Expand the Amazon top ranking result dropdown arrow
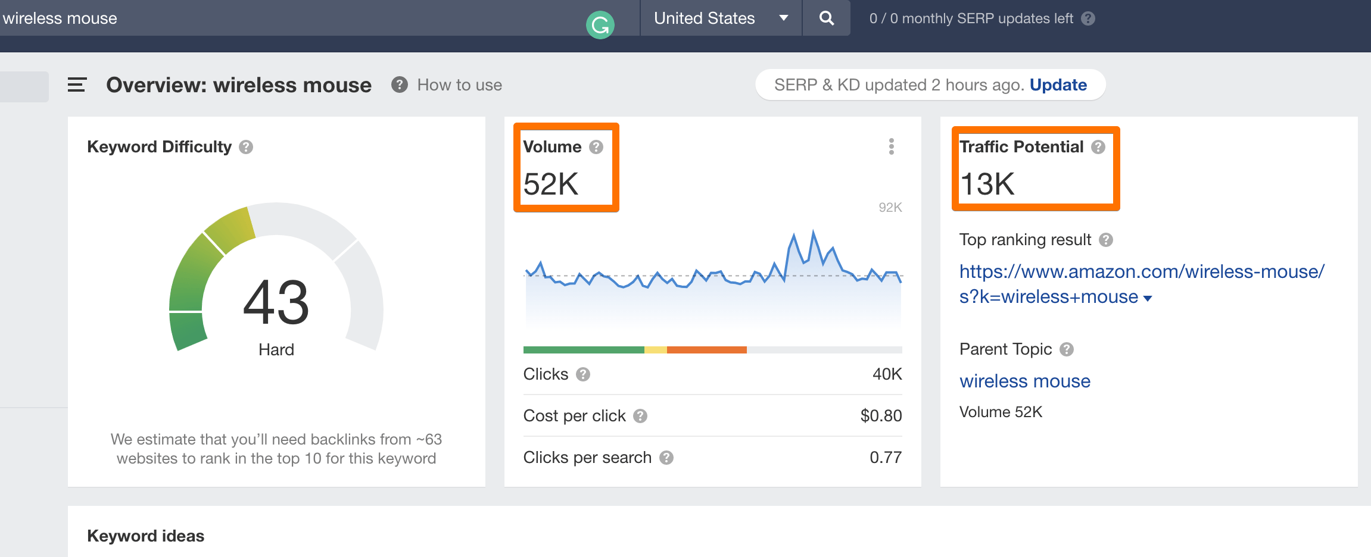 pos(1147,298)
